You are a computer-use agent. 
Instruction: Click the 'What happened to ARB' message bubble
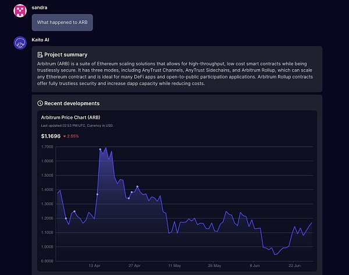tap(62, 23)
